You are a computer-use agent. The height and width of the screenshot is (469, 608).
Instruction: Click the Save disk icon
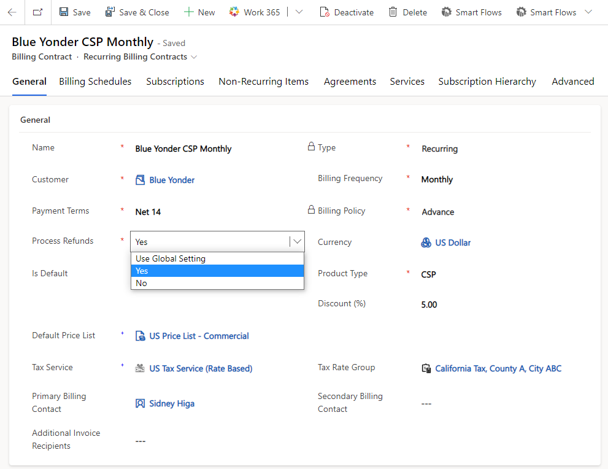click(64, 12)
